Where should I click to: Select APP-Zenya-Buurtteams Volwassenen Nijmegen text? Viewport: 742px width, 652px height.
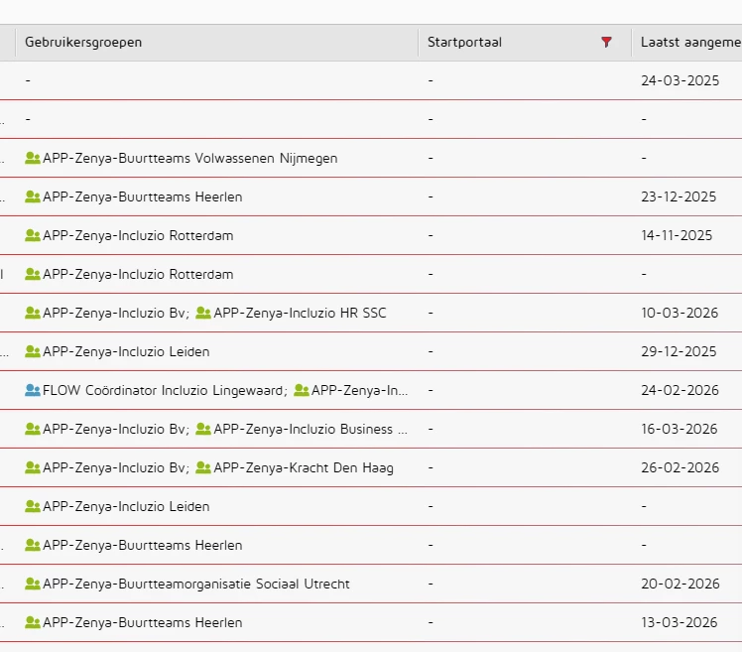coord(190,158)
